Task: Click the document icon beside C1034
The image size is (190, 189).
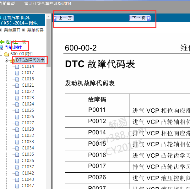Action: tap(17, 148)
